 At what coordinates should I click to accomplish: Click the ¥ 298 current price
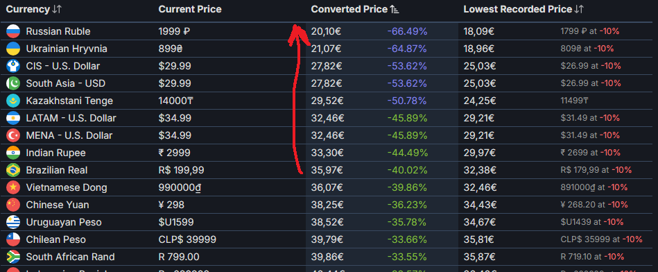pyautogui.click(x=171, y=205)
